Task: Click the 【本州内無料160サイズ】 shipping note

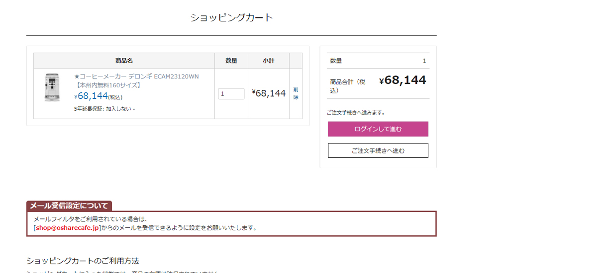Action: tap(107, 85)
